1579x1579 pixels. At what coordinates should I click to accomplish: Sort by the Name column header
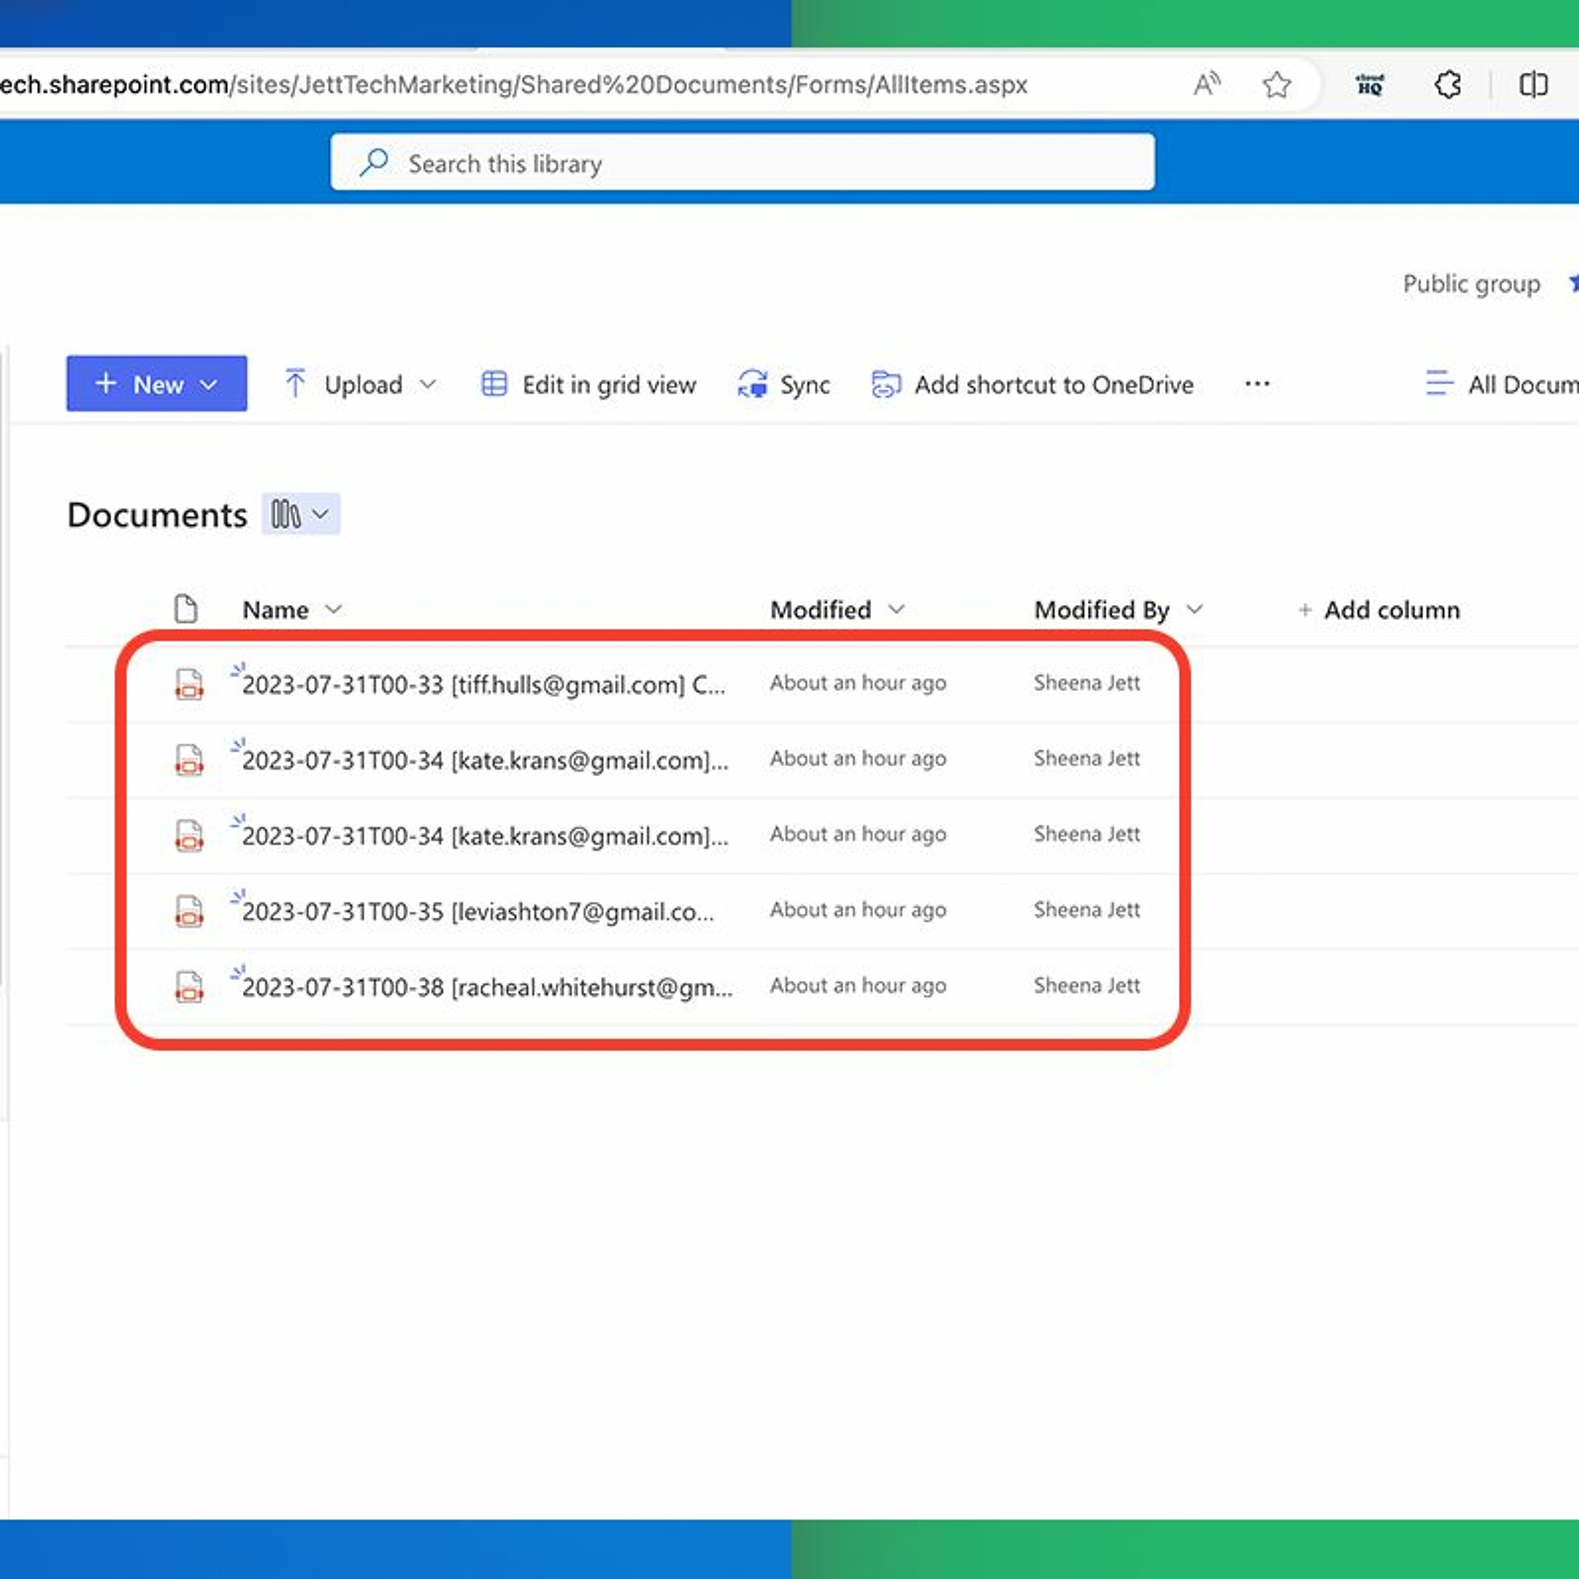coord(275,609)
